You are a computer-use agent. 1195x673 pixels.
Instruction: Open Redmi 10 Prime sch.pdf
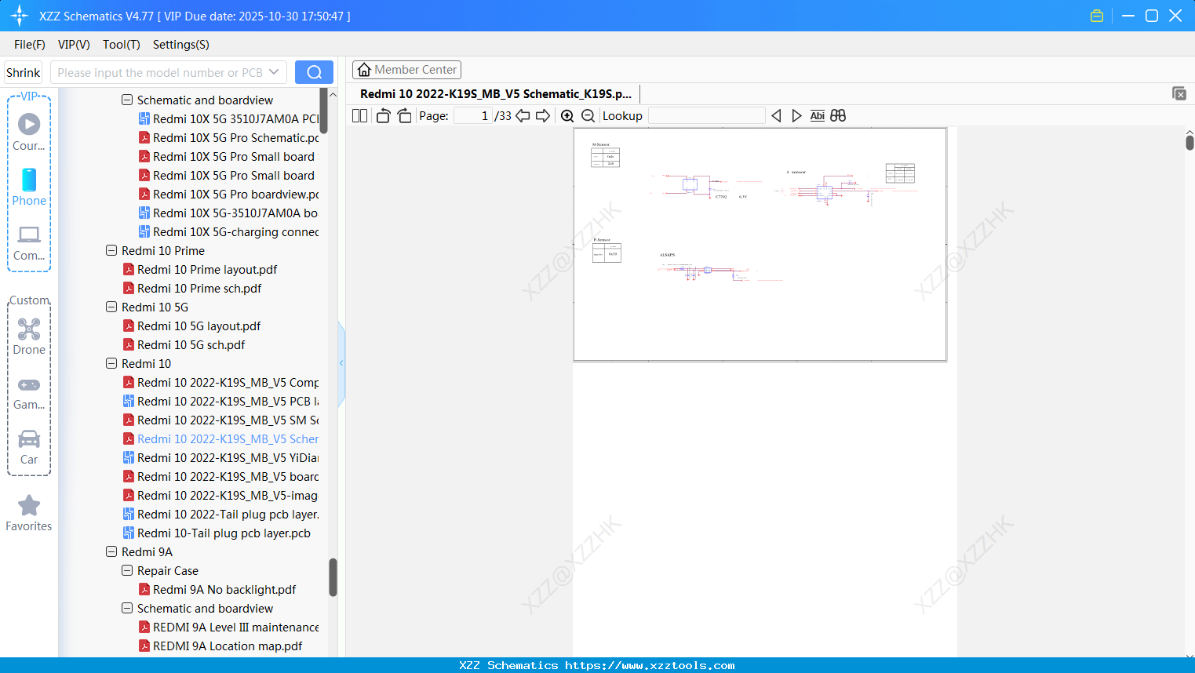(x=192, y=288)
